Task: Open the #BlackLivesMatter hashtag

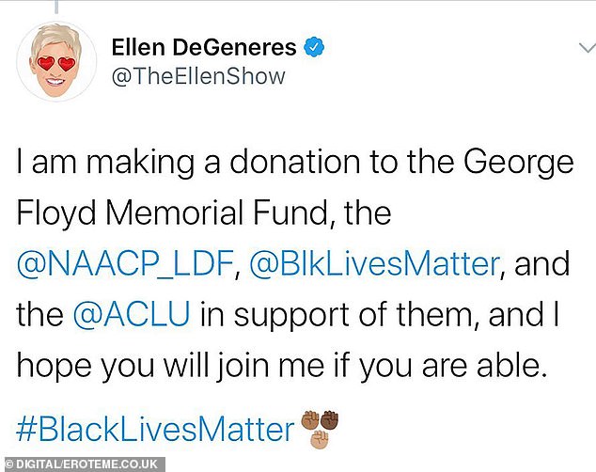Action: pyautogui.click(x=156, y=430)
